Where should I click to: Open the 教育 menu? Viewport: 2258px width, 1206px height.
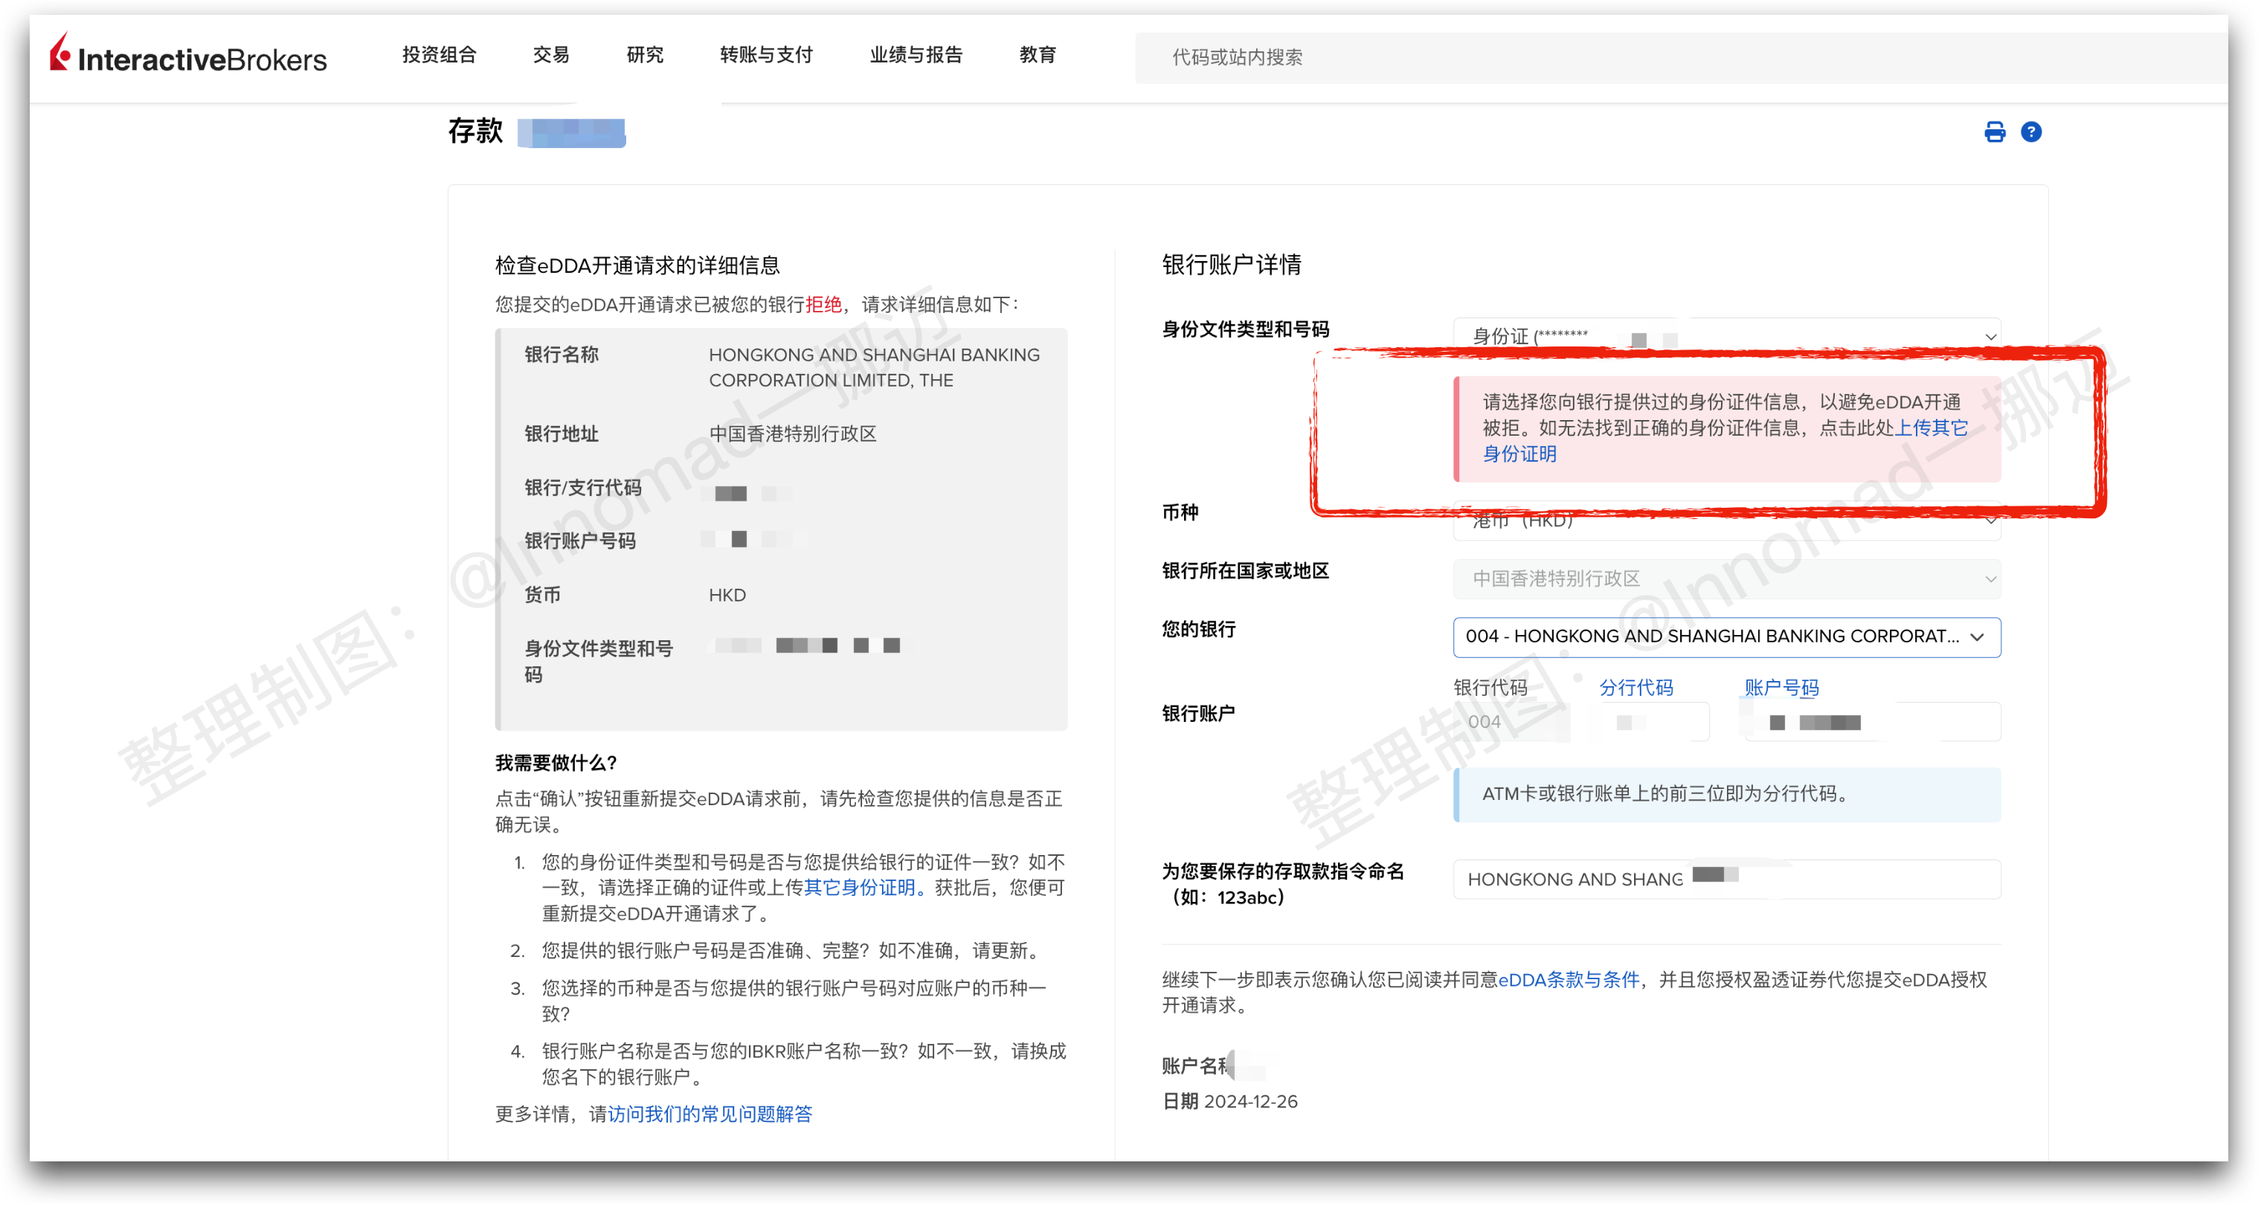click(x=1037, y=55)
